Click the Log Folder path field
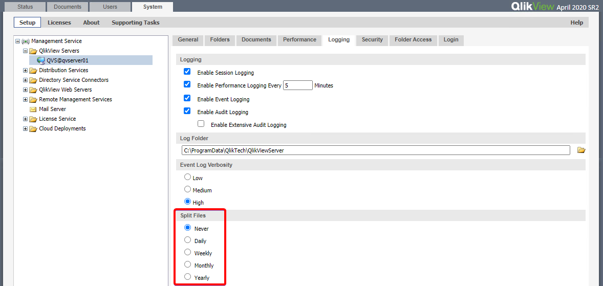 click(x=376, y=150)
